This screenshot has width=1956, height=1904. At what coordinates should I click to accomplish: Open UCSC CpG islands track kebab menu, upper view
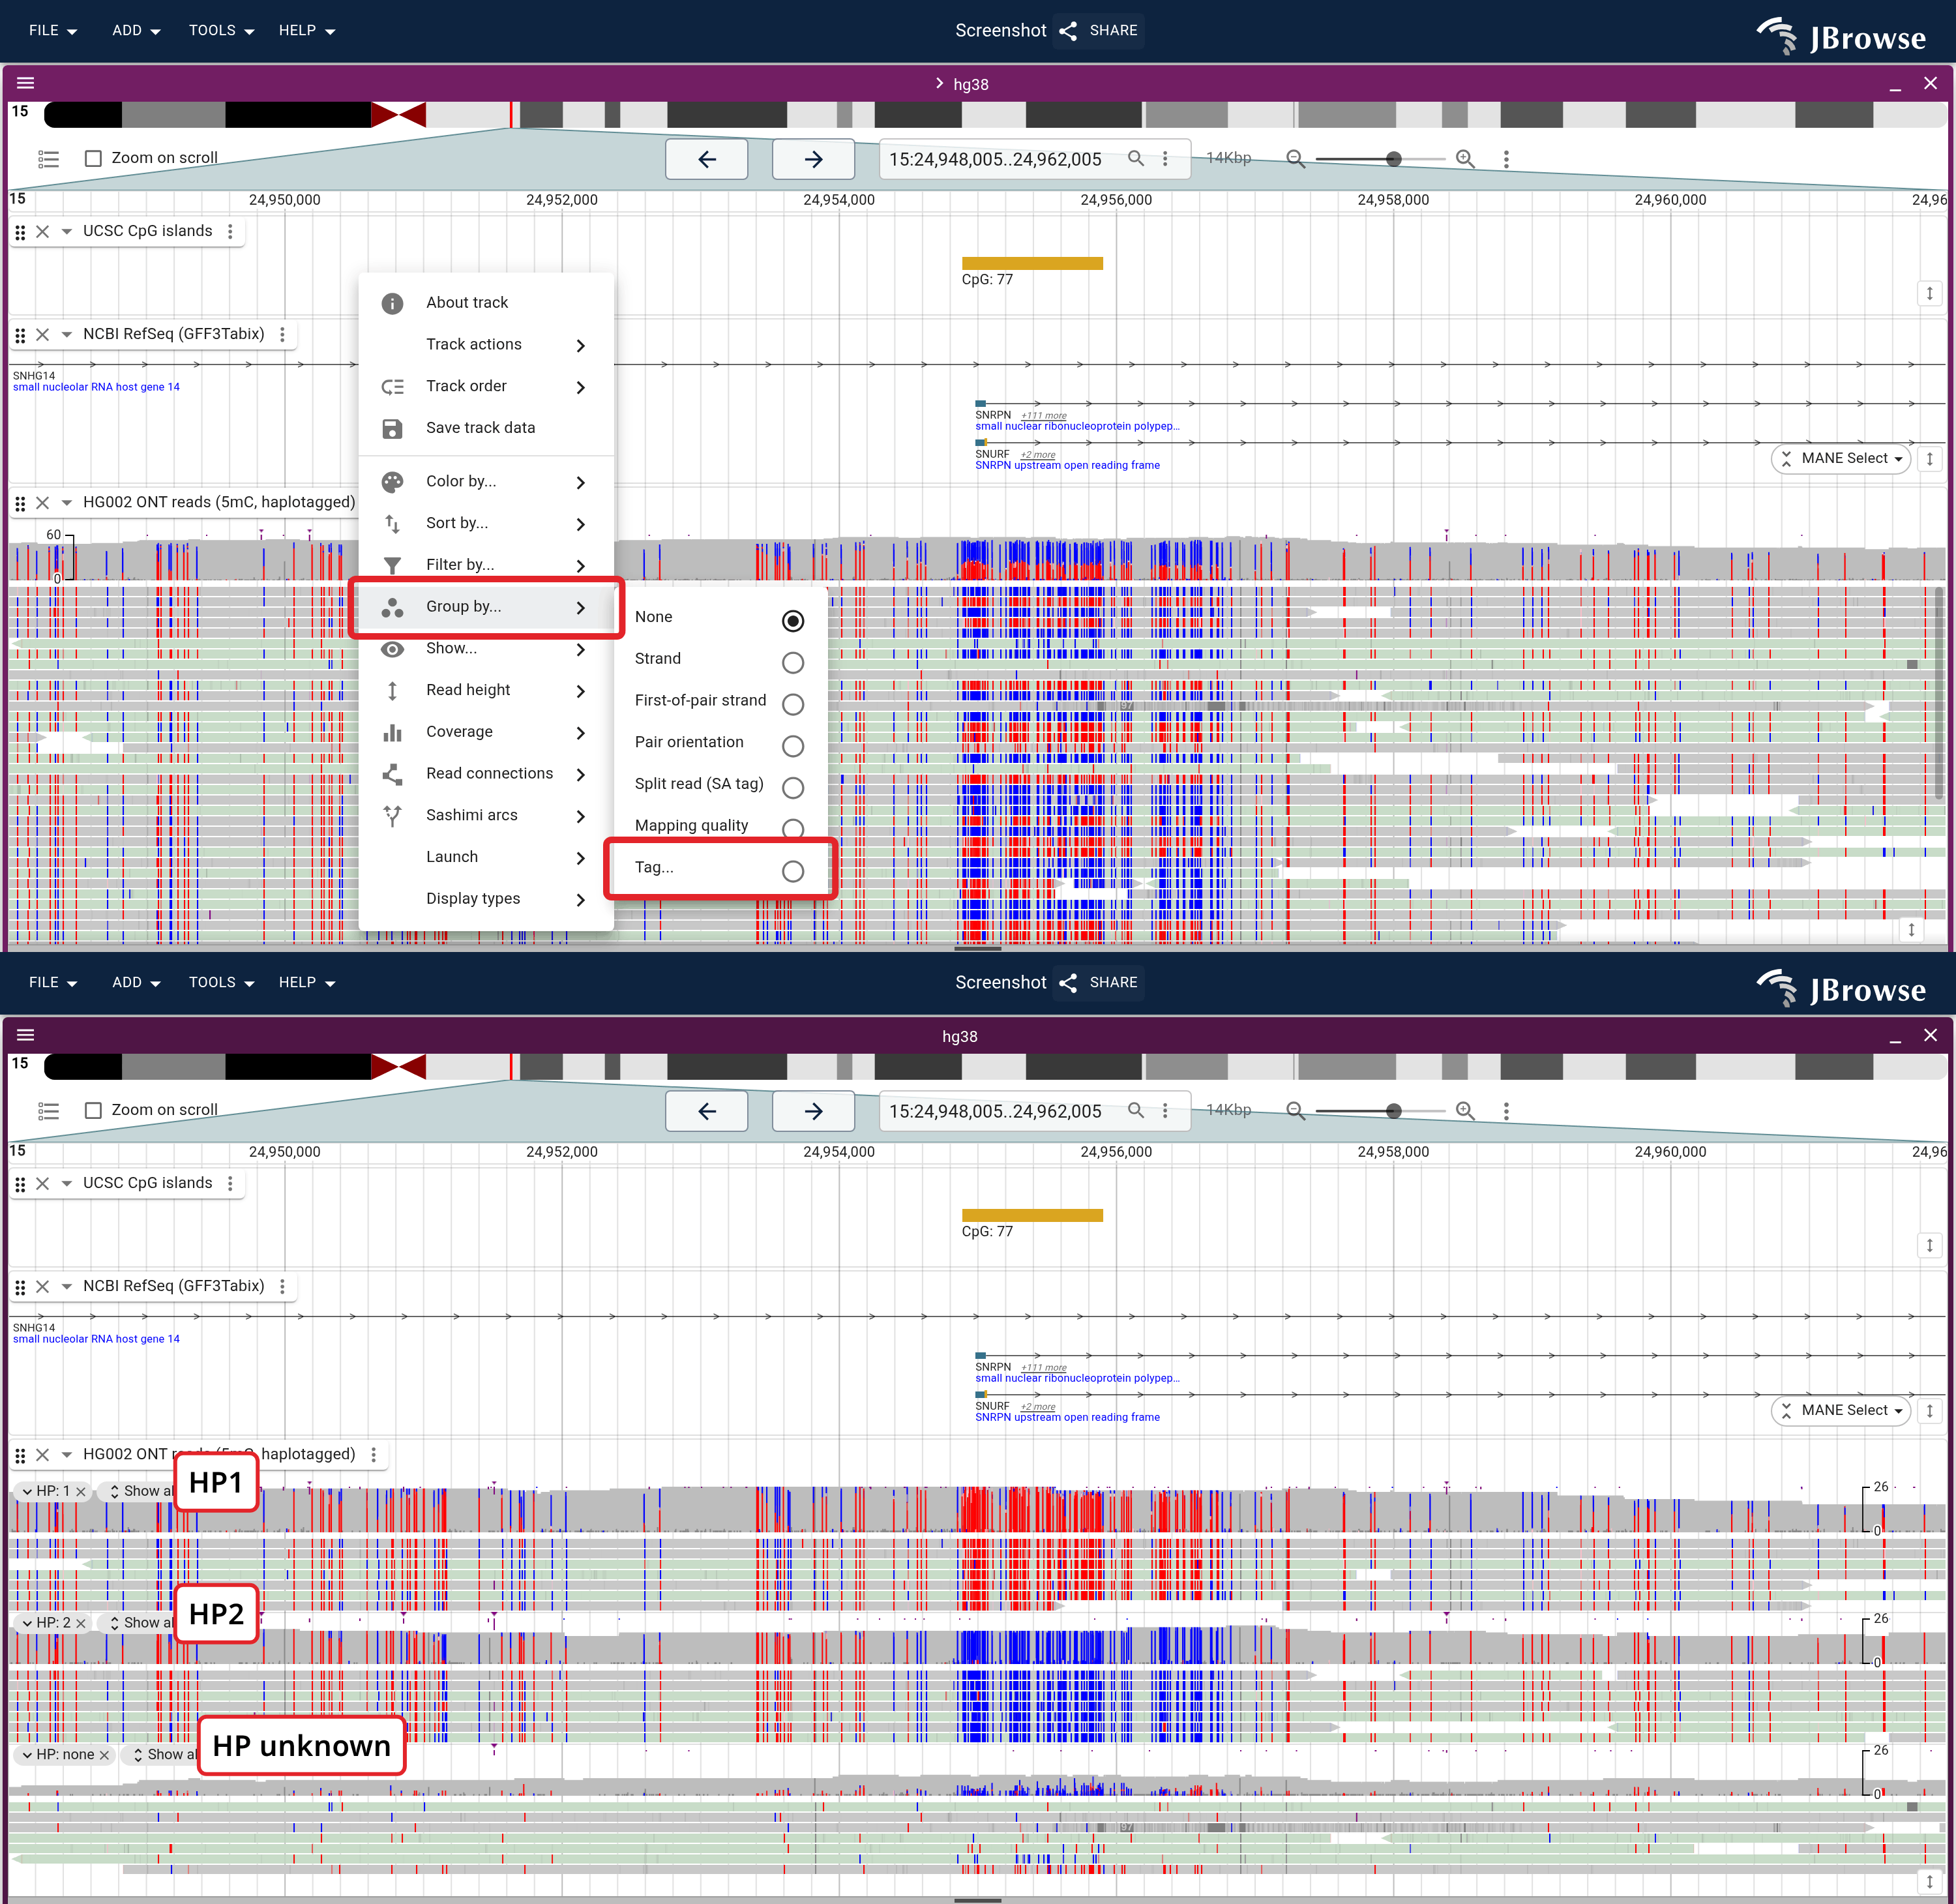pyautogui.click(x=230, y=231)
